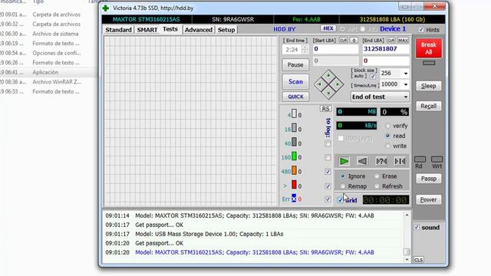Enable logging for the 40 ms blocks checkbox
Image resolution: width=491 pixels, height=276 pixels.
point(328,143)
